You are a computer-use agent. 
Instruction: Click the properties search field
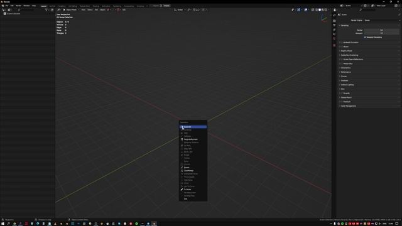(x=368, y=10)
